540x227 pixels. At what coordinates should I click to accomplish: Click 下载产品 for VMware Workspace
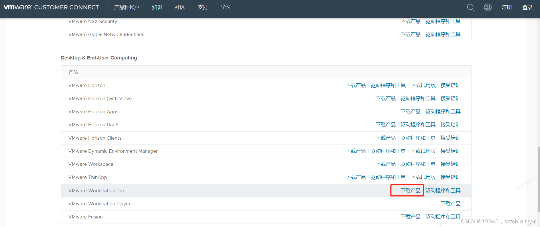point(386,164)
